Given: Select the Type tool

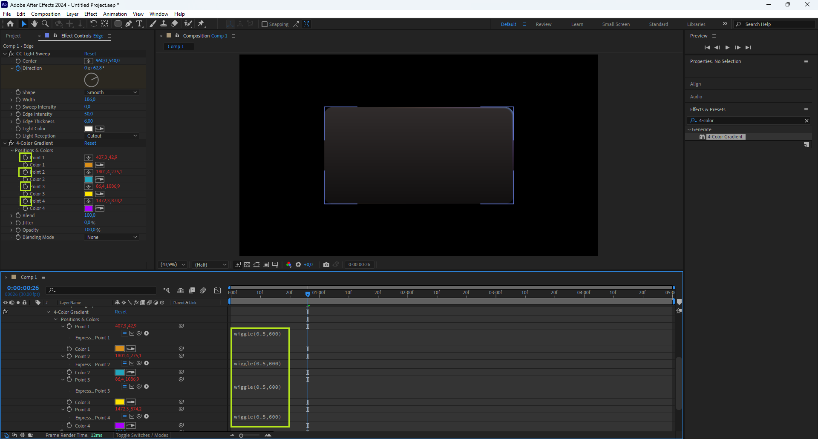Looking at the screenshot, I should (139, 24).
